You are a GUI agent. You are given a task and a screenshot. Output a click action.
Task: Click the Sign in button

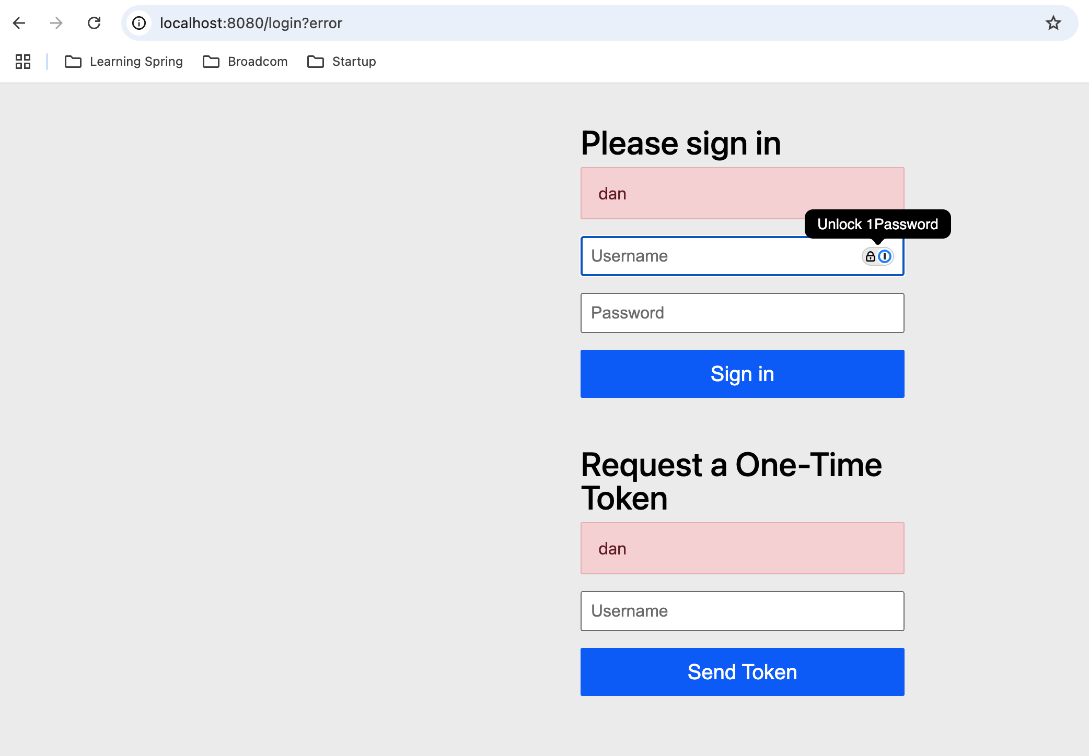(x=742, y=374)
